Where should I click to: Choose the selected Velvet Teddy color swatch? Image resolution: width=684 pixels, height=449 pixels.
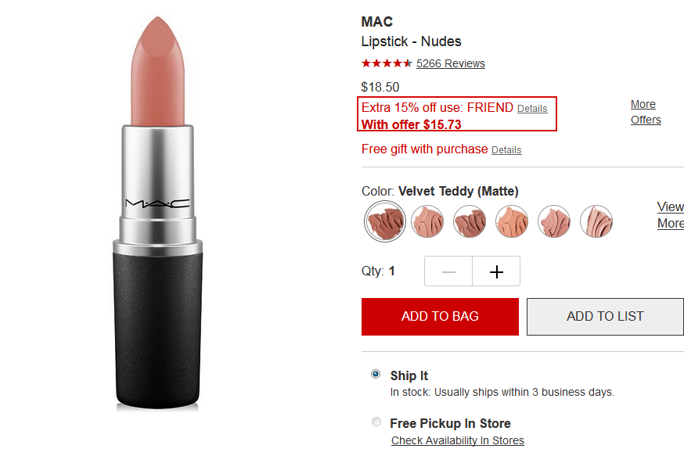click(385, 221)
